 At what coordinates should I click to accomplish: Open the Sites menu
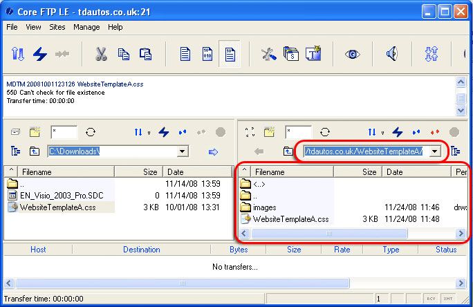point(57,27)
